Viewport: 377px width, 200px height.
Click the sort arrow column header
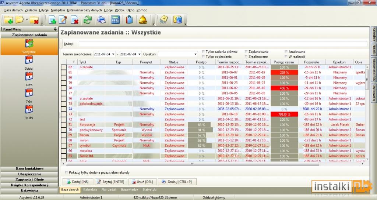[x=74, y=62]
